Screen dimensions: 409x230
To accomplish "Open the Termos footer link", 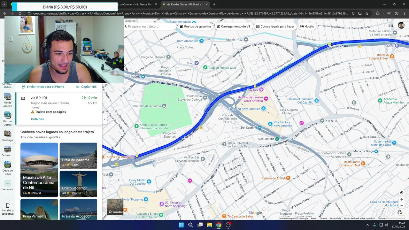I will (x=323, y=218).
